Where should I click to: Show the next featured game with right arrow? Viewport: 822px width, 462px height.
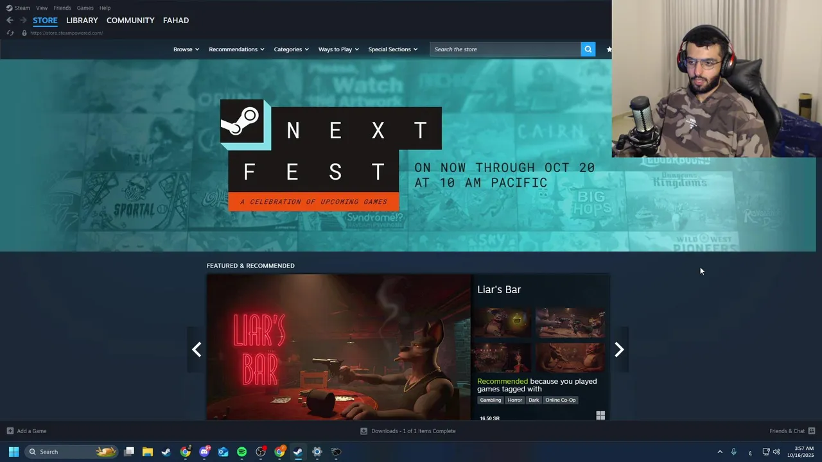click(x=619, y=349)
